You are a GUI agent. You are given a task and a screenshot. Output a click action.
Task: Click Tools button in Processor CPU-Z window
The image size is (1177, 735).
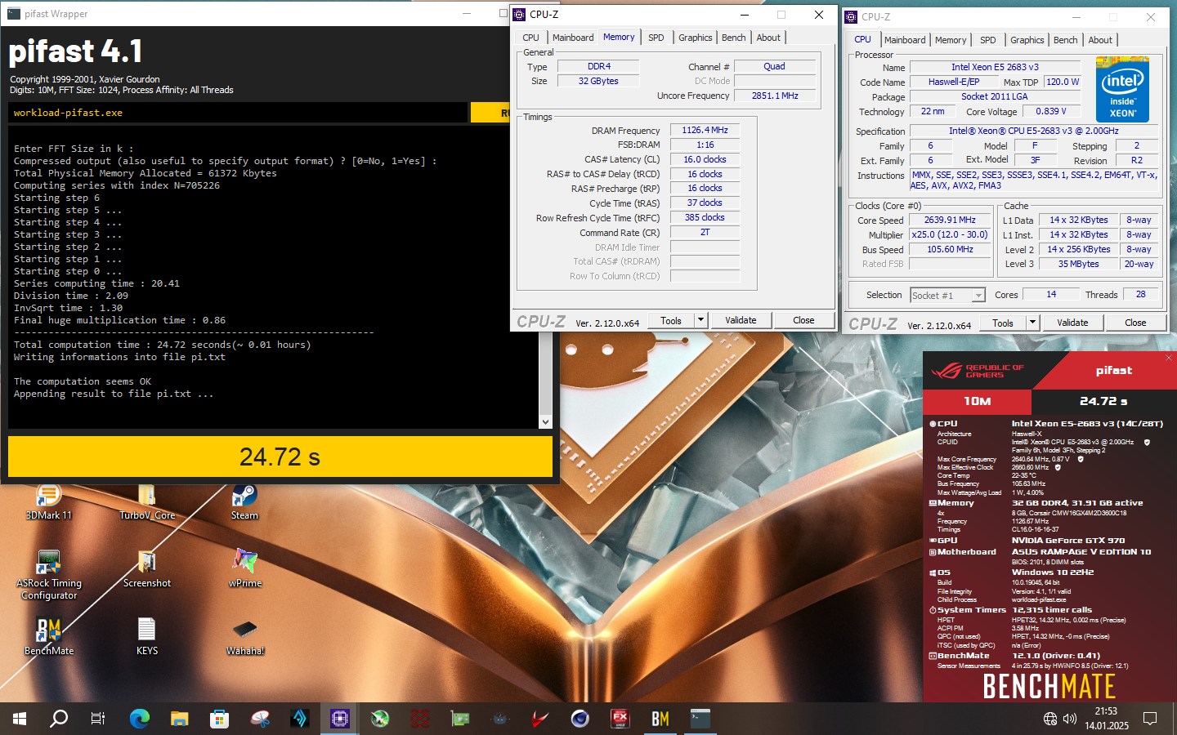pos(1003,323)
